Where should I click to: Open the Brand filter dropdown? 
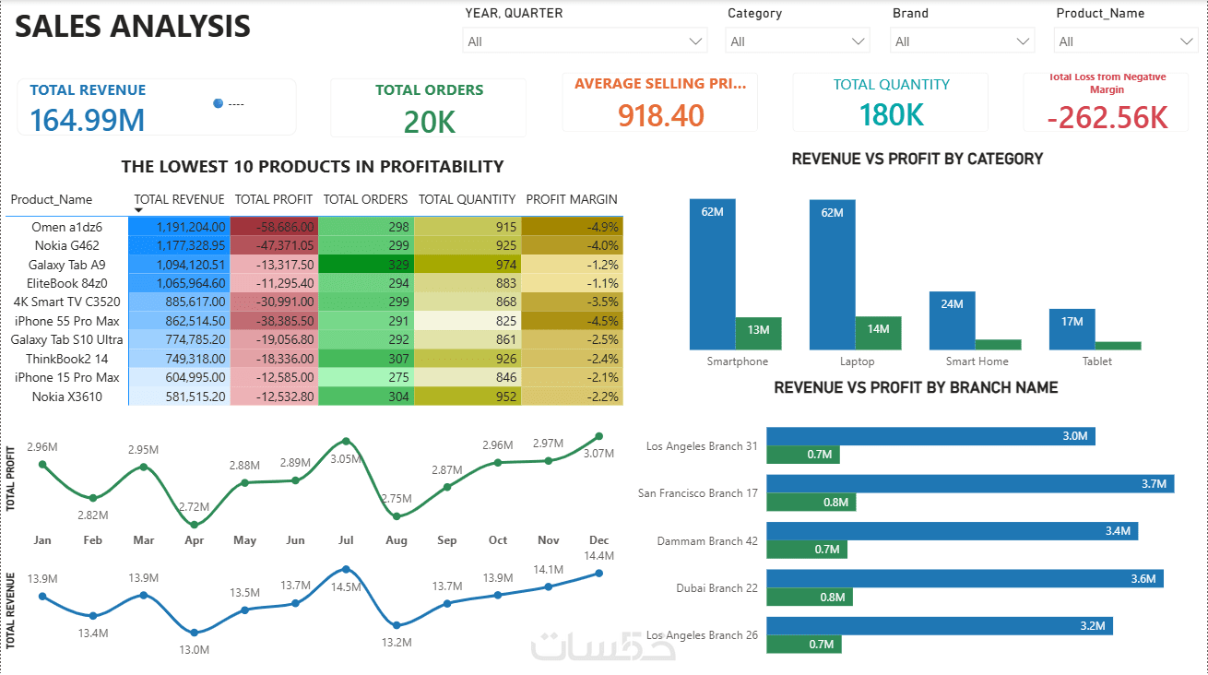(962, 41)
